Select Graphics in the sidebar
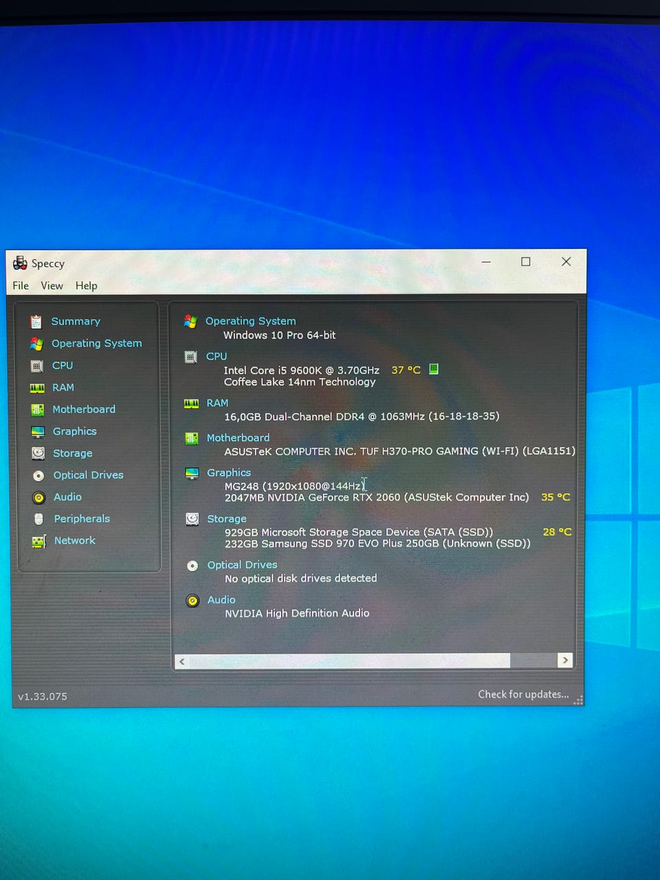The image size is (660, 880). tap(75, 432)
